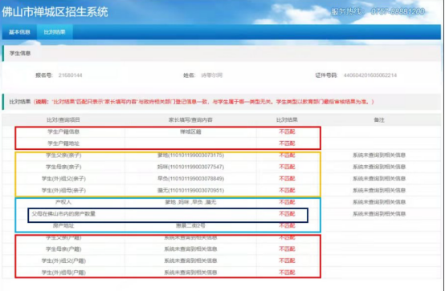This screenshot has height=291, width=445.
Task: Click the ID value ending in 3073175
Action: pyautogui.click(x=190, y=156)
